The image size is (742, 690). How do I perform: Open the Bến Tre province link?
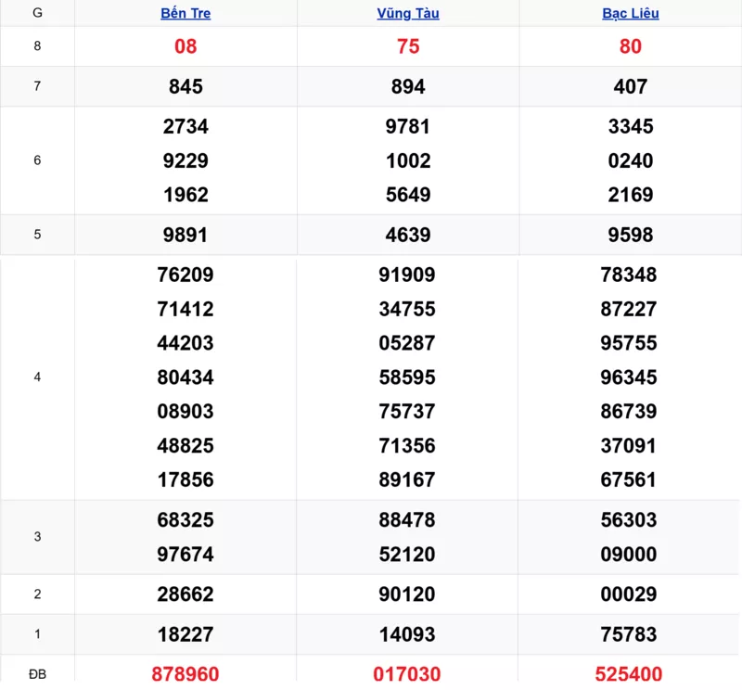coord(185,14)
